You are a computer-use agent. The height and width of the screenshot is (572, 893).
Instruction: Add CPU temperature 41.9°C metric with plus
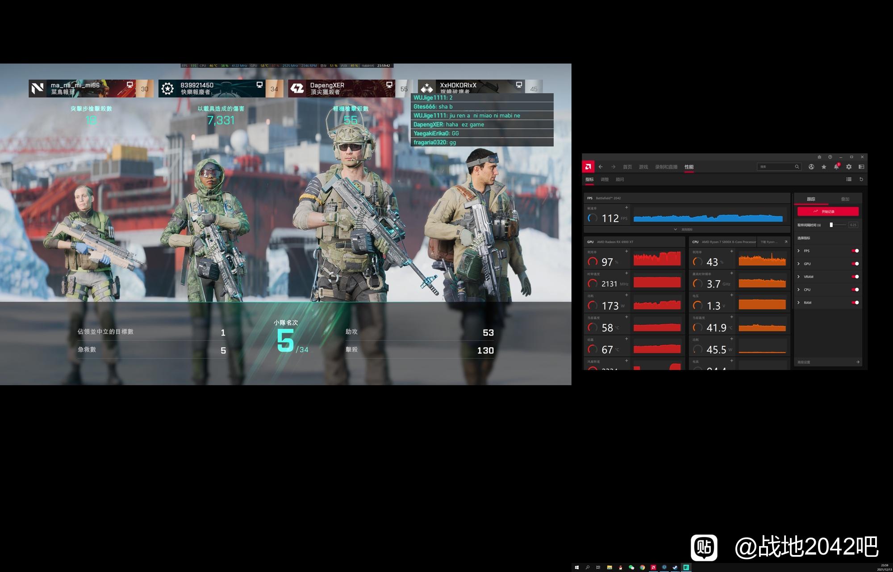coord(731,317)
